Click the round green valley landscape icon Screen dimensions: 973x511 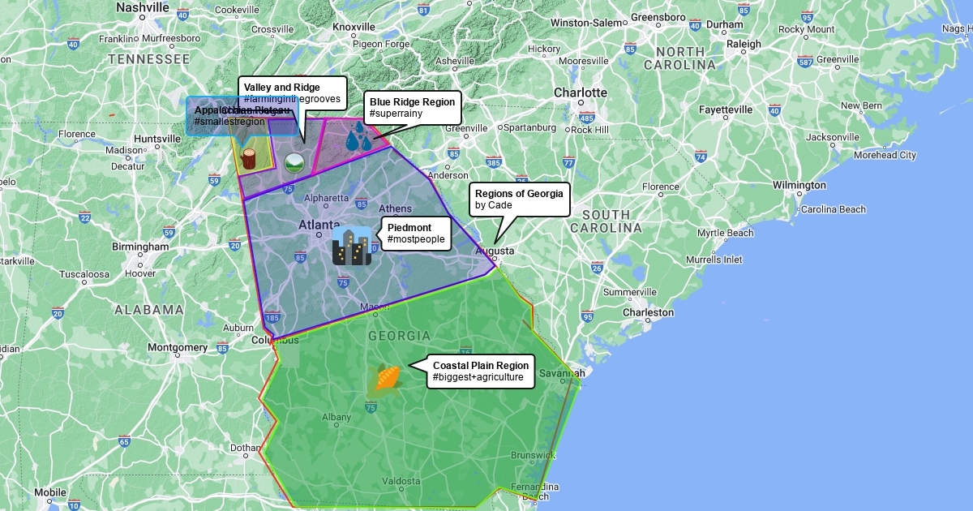click(294, 162)
